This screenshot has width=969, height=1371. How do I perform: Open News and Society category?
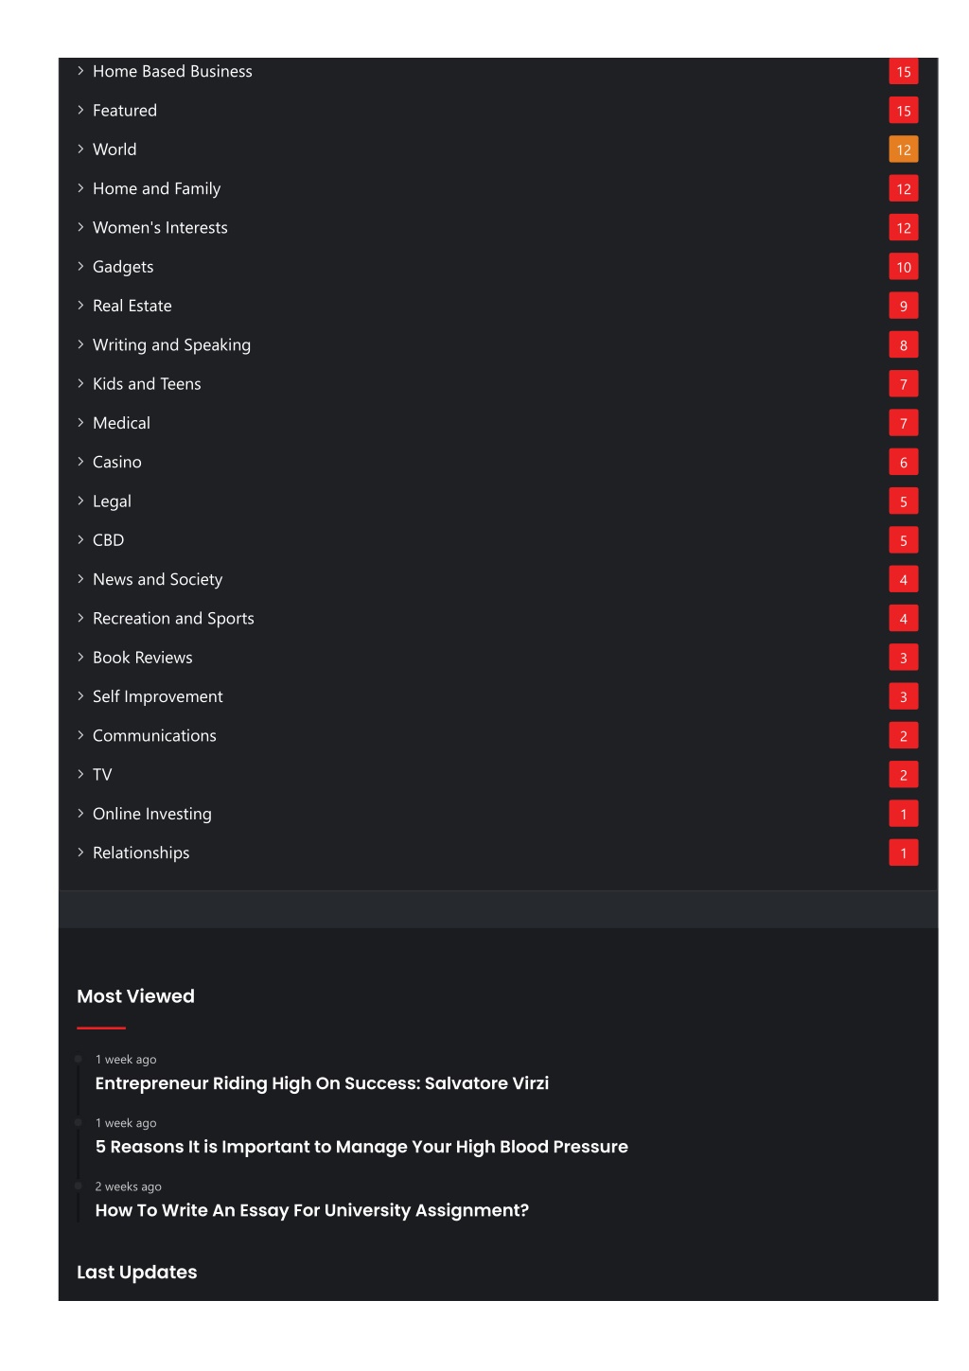coord(157,579)
